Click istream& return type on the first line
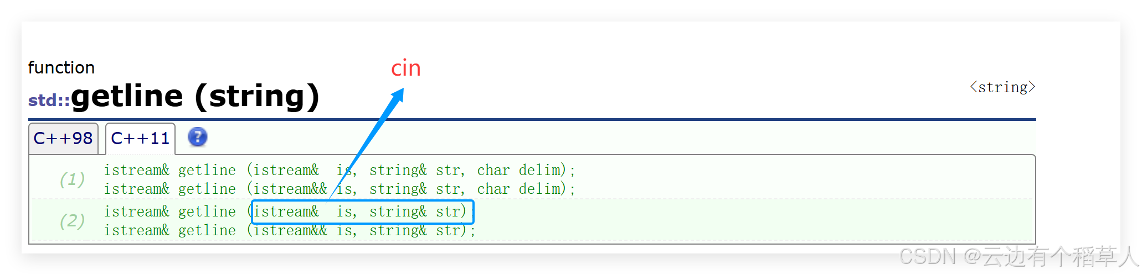This screenshot has height=275, width=1142. click(x=137, y=170)
